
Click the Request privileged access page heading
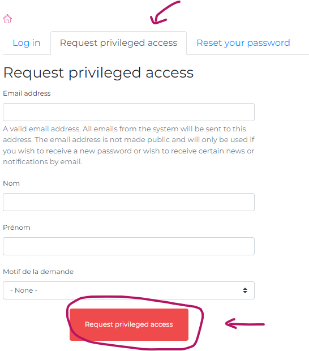tap(98, 73)
